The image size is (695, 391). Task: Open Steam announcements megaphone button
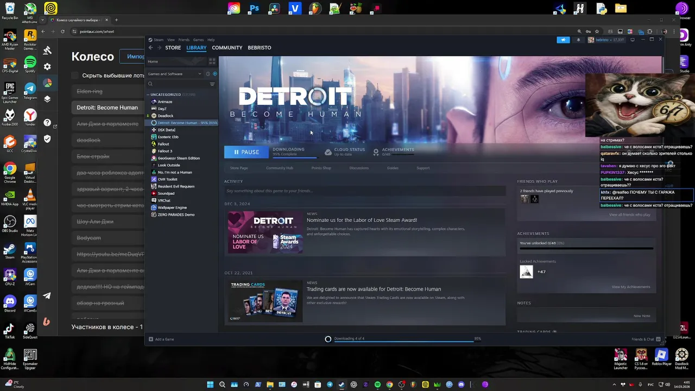tap(563, 40)
